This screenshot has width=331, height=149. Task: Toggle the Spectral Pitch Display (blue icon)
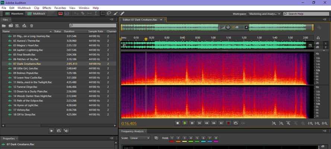click(67, 13)
